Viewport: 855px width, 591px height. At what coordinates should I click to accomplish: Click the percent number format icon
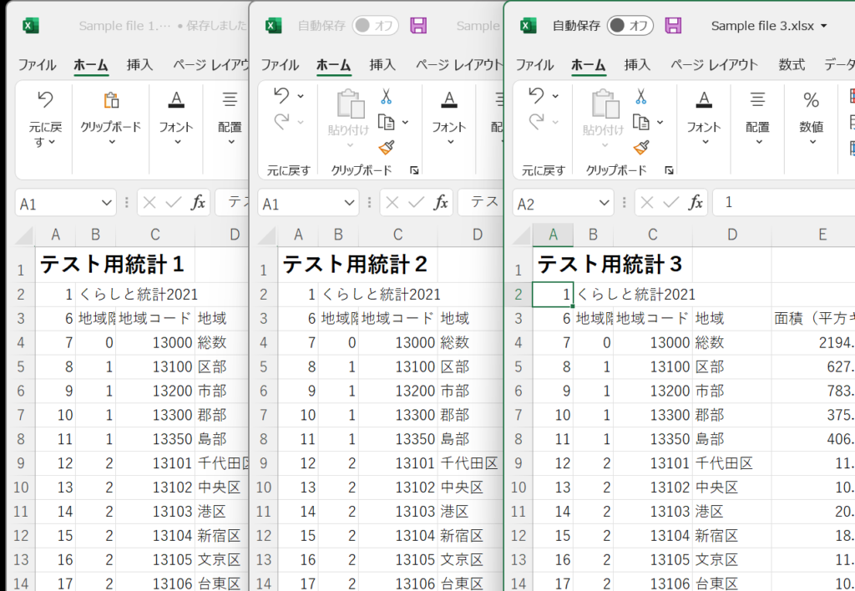(x=811, y=101)
